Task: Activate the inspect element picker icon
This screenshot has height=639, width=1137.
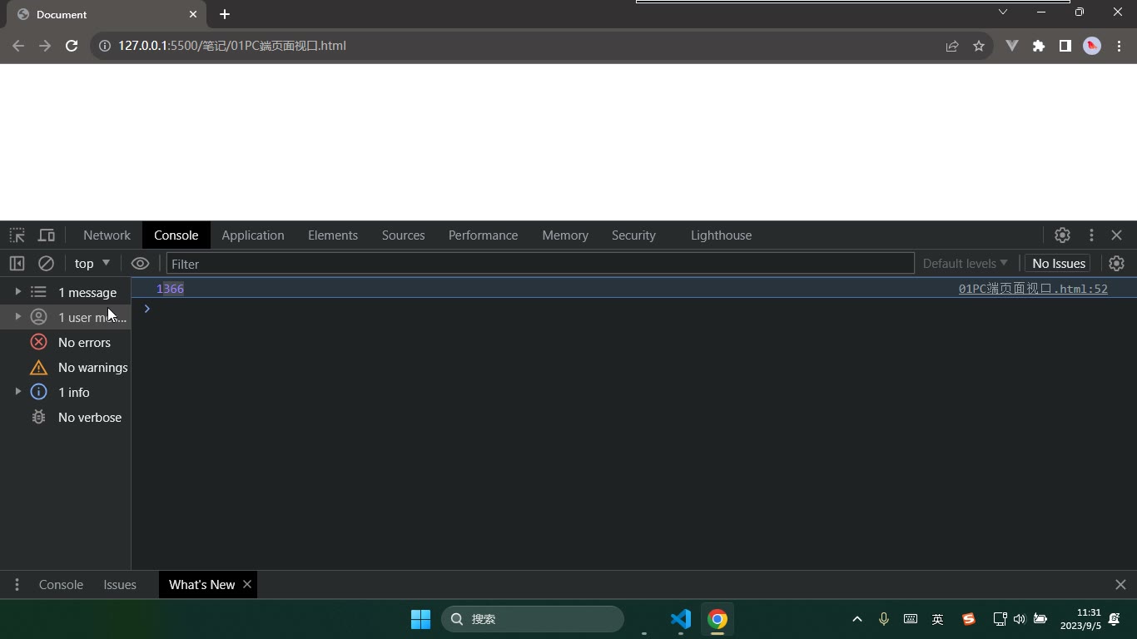Action: tap(17, 235)
